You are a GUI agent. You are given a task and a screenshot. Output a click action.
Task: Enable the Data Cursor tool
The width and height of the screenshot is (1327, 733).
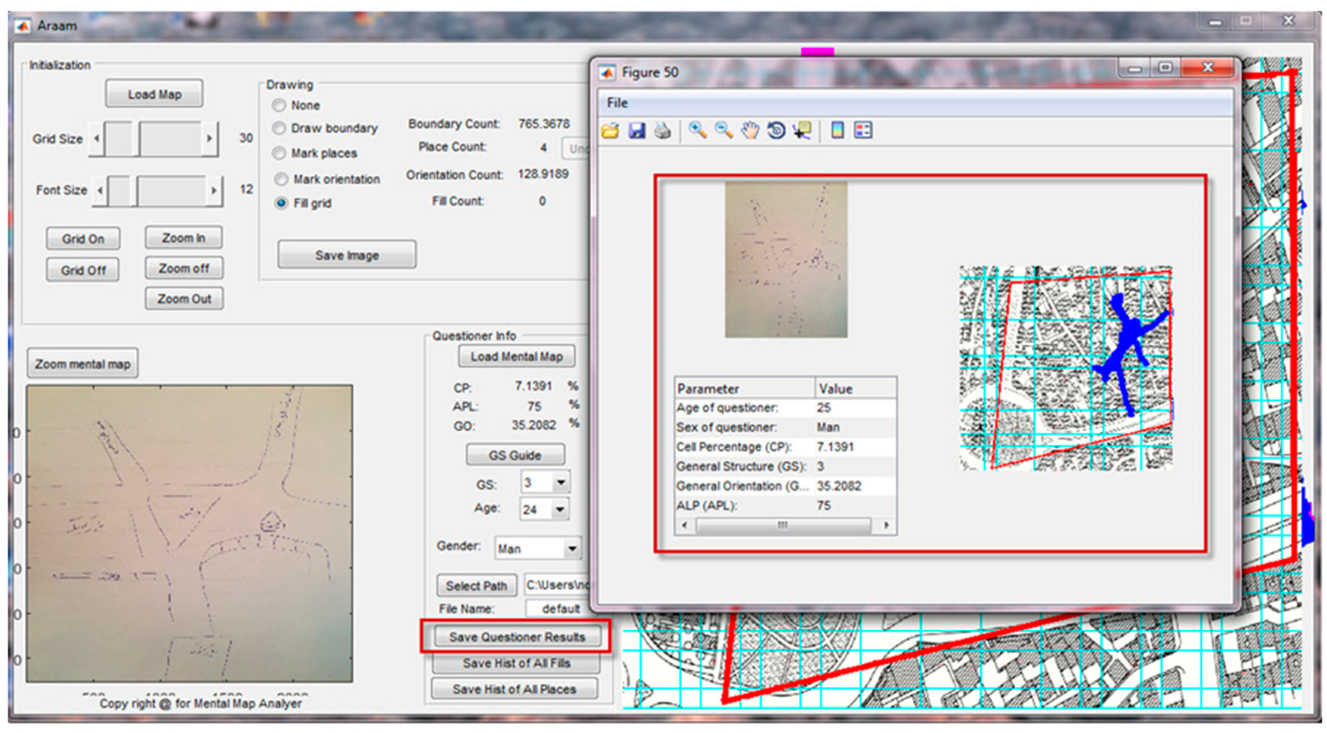click(x=802, y=130)
